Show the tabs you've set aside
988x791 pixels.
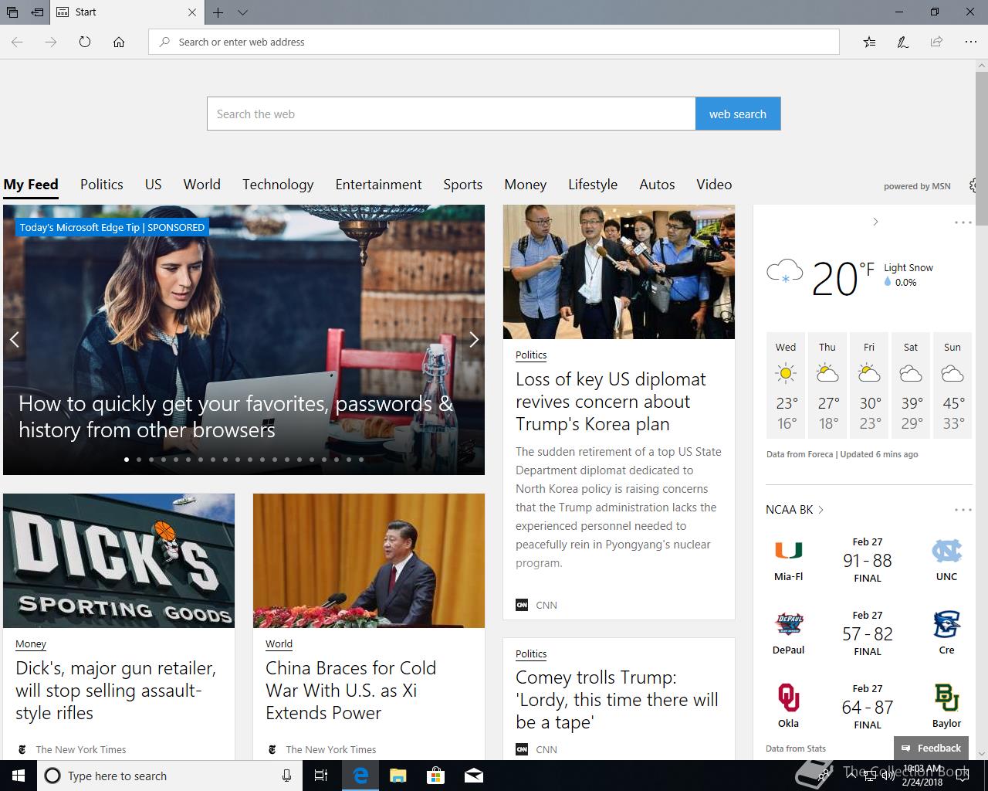click(x=12, y=12)
